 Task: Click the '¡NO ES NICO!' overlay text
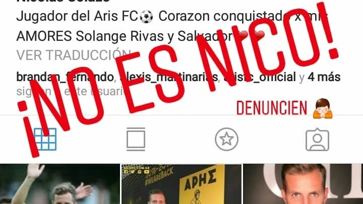tap(178, 79)
